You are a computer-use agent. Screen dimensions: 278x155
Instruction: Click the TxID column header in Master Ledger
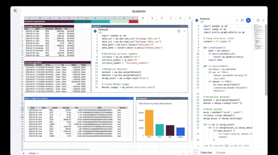(x=99, y=107)
